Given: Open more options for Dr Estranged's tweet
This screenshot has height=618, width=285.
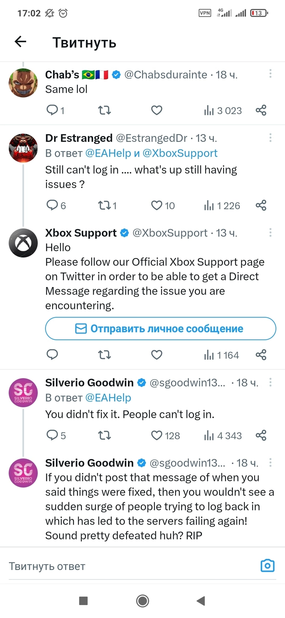Looking at the screenshot, I should point(270,138).
